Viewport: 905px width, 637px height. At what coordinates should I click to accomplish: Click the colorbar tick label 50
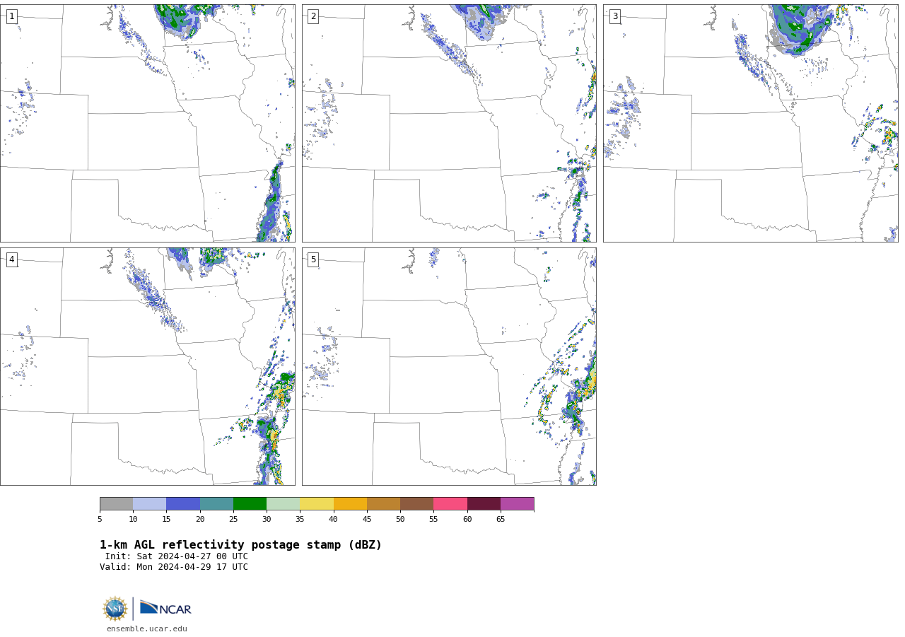click(x=400, y=520)
